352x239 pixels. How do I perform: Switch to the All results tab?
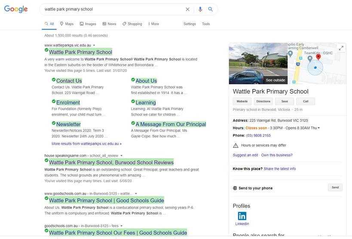pos(49,24)
